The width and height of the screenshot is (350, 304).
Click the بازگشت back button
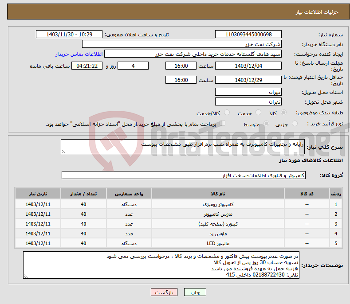pos(164,292)
